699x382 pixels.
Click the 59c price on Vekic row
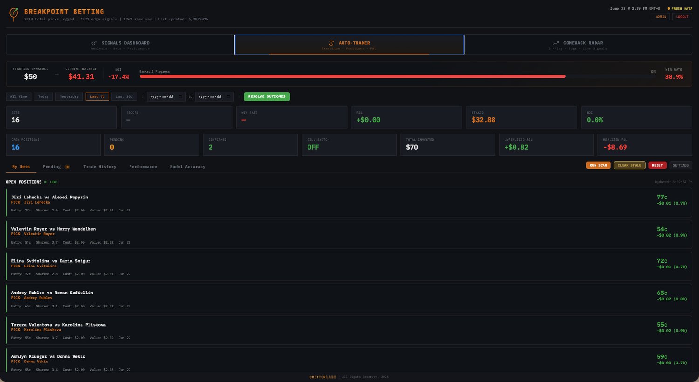[x=662, y=357]
